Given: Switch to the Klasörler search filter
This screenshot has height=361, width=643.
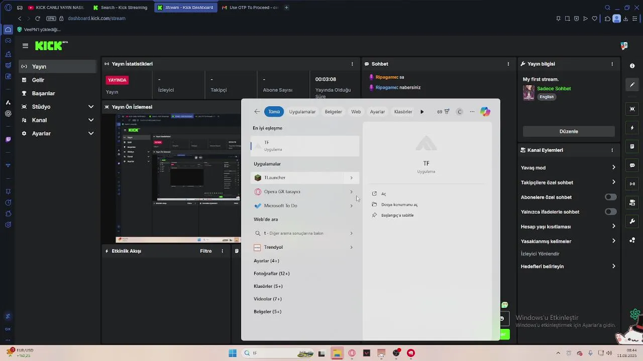Looking at the screenshot, I should tap(403, 112).
